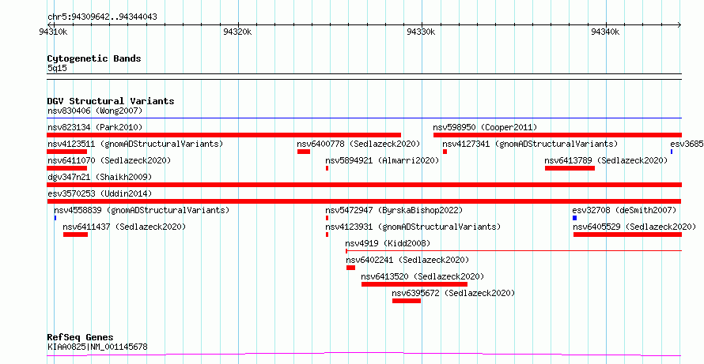
Task: Click the 94310k ruler position label
Action: pos(54,32)
